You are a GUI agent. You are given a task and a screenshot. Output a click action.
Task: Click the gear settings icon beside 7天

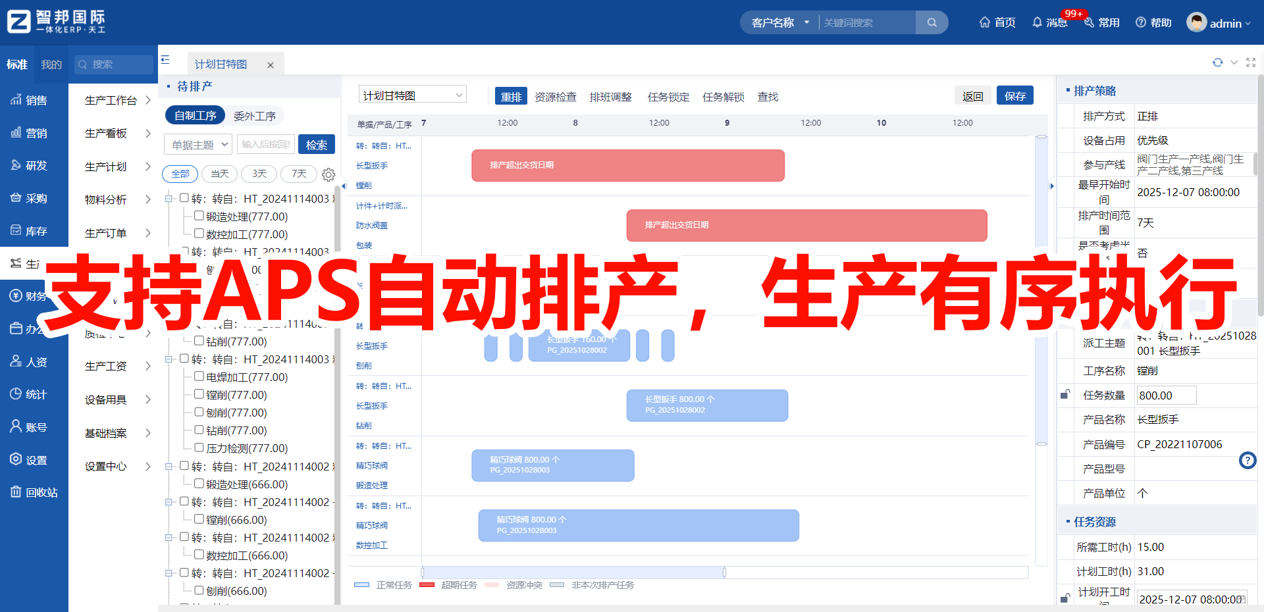click(x=329, y=174)
